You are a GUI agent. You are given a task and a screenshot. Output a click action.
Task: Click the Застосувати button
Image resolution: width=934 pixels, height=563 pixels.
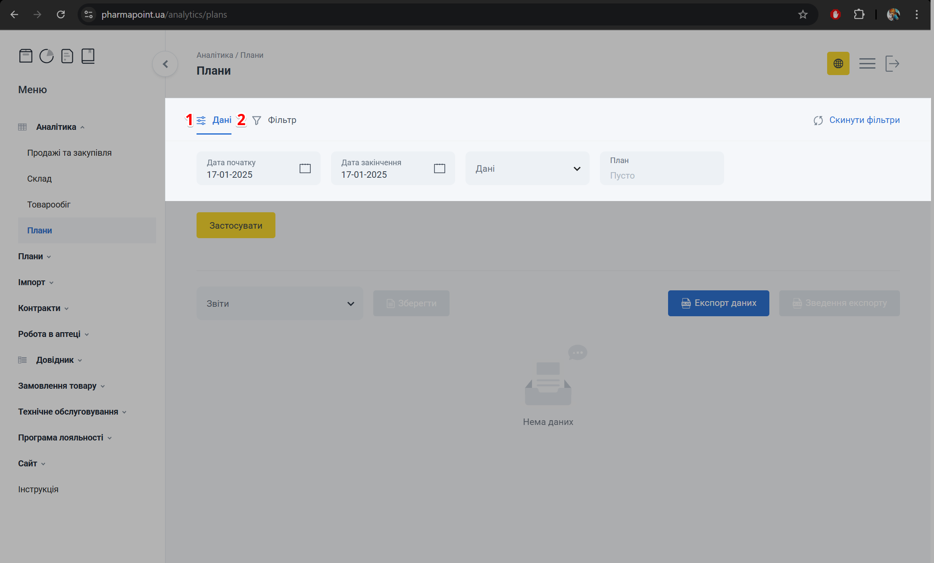point(236,225)
